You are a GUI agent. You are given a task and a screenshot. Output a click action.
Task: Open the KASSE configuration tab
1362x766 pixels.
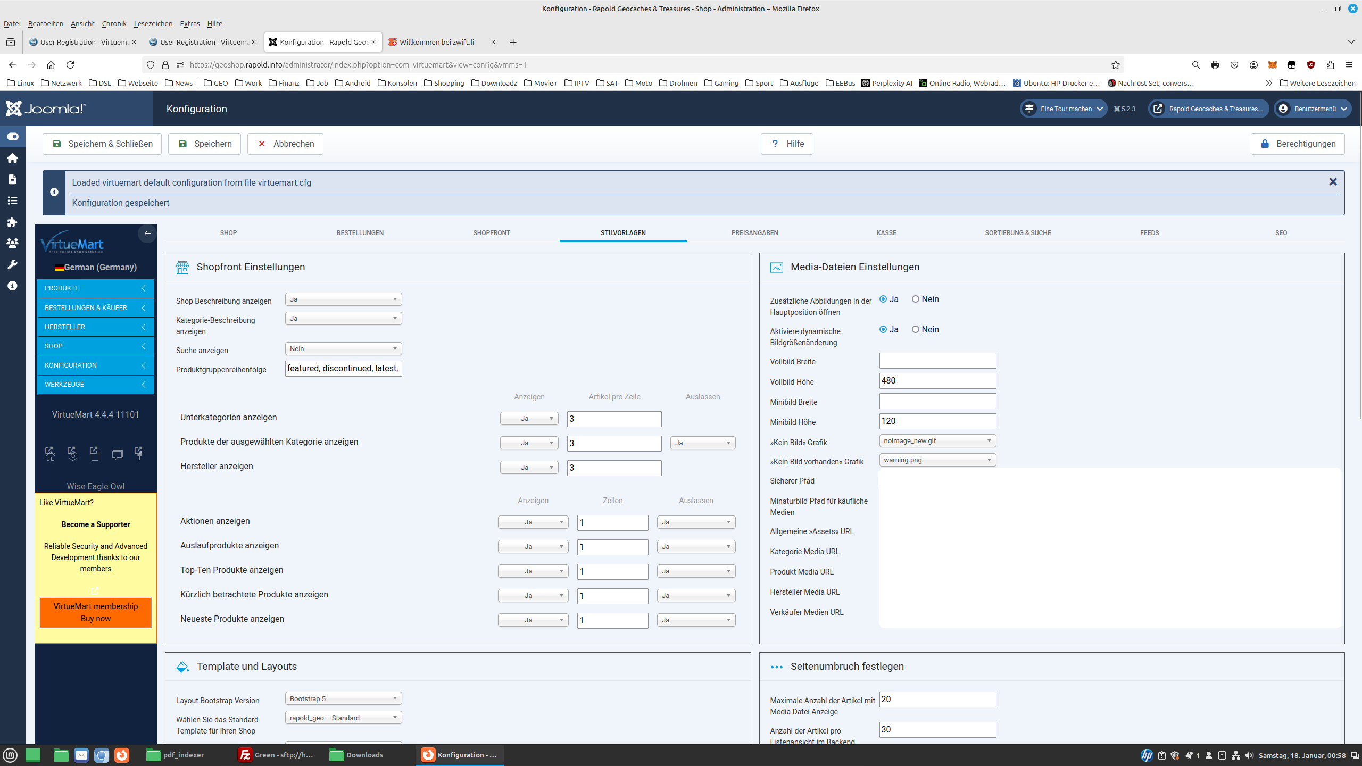(886, 233)
